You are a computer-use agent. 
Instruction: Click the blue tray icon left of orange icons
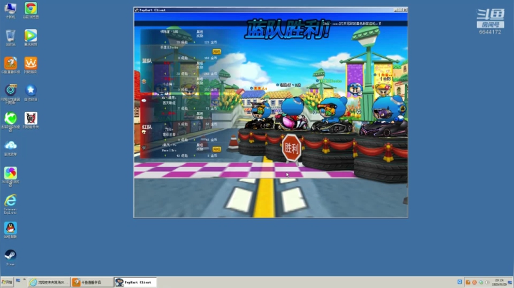point(460,282)
